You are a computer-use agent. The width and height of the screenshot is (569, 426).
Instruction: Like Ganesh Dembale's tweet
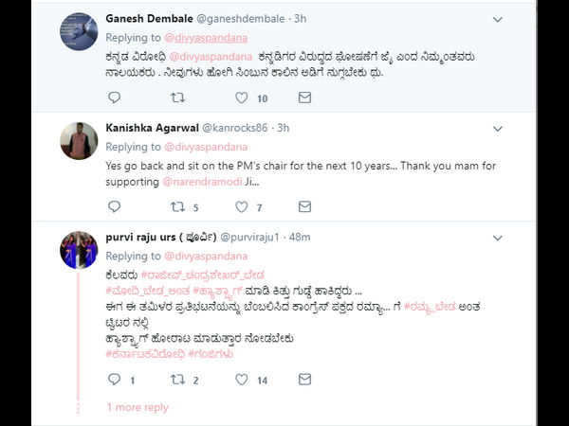(241, 98)
